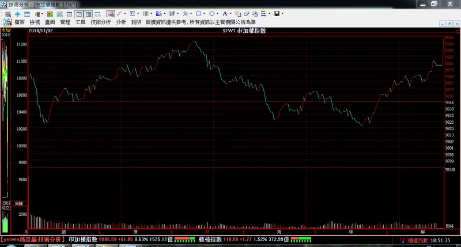Click the 細 marker on time axis
This screenshot has height=247, width=461.
(63, 232)
